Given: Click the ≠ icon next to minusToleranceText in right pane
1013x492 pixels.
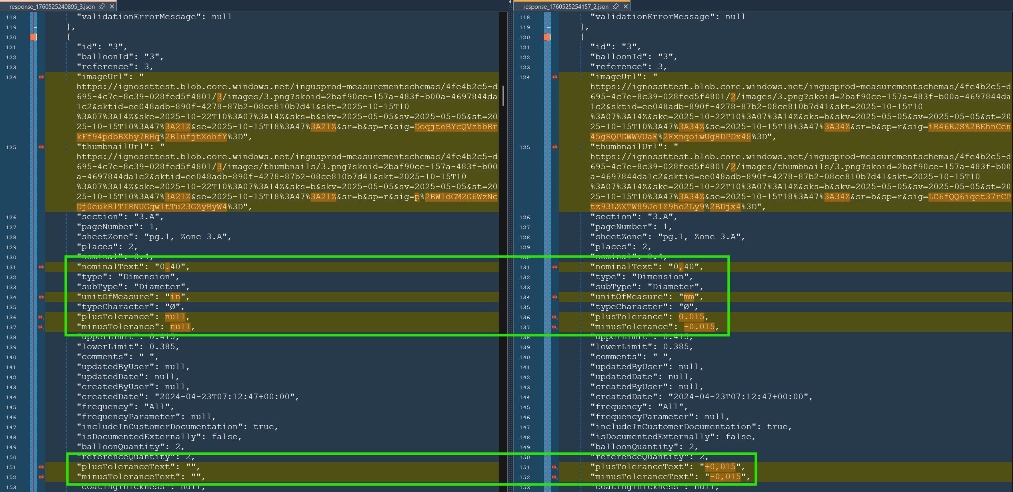Looking at the screenshot, I should click(x=554, y=477).
